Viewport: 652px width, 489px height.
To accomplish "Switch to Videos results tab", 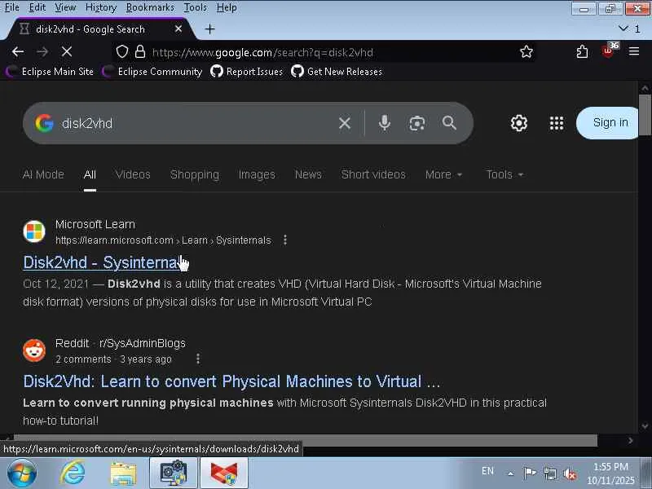I will tap(133, 174).
